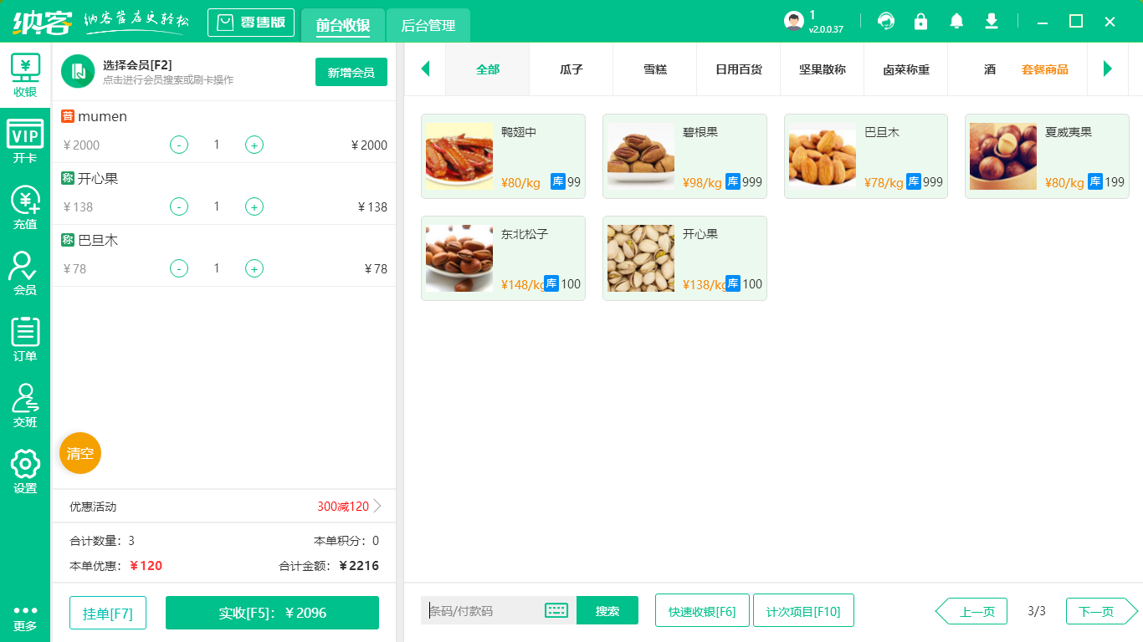The image size is (1143, 642).
Task: Click the 开心果 product thumbnail
Action: pyautogui.click(x=640, y=257)
